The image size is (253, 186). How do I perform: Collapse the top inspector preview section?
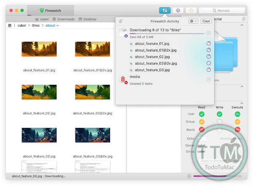point(242,25)
